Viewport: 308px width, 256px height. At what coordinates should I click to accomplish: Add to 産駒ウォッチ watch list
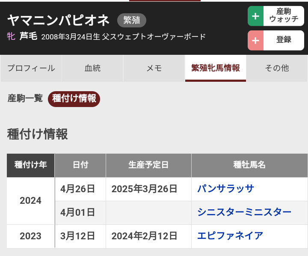click(x=276, y=16)
